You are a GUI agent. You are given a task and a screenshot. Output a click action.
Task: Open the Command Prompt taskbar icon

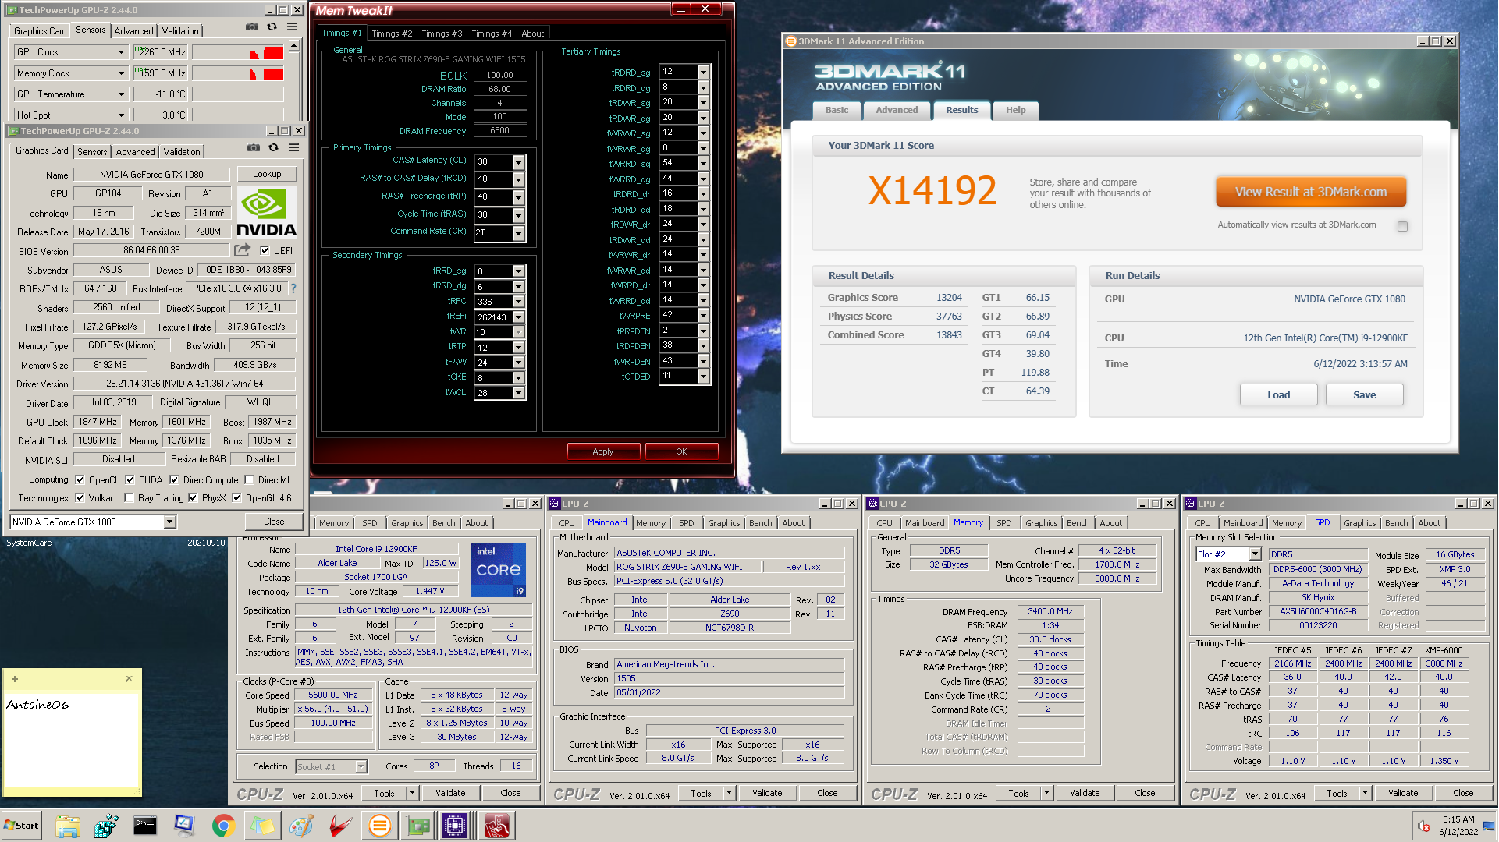coord(145,826)
